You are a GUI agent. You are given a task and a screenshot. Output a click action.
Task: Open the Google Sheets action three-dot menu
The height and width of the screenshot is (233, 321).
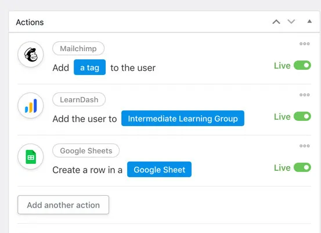[x=304, y=146]
